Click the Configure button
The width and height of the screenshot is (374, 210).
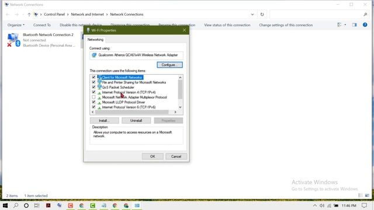pos(169,65)
